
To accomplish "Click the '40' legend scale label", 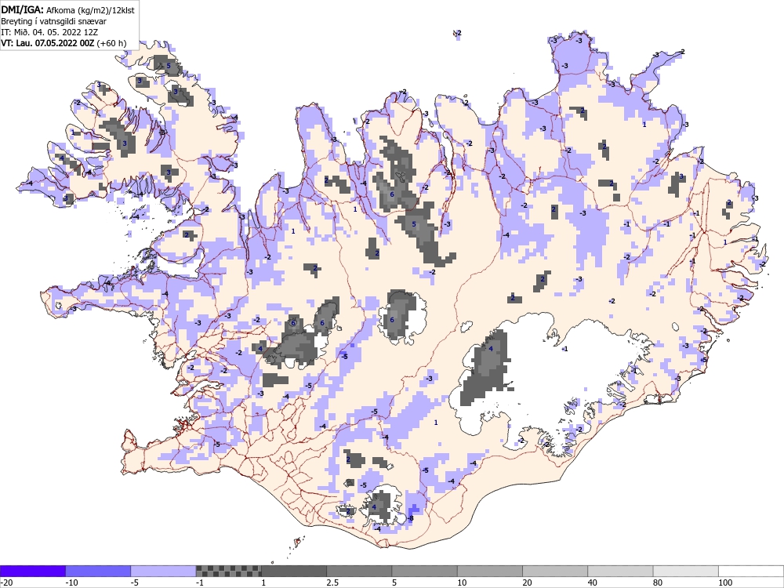I will (x=593, y=583).
